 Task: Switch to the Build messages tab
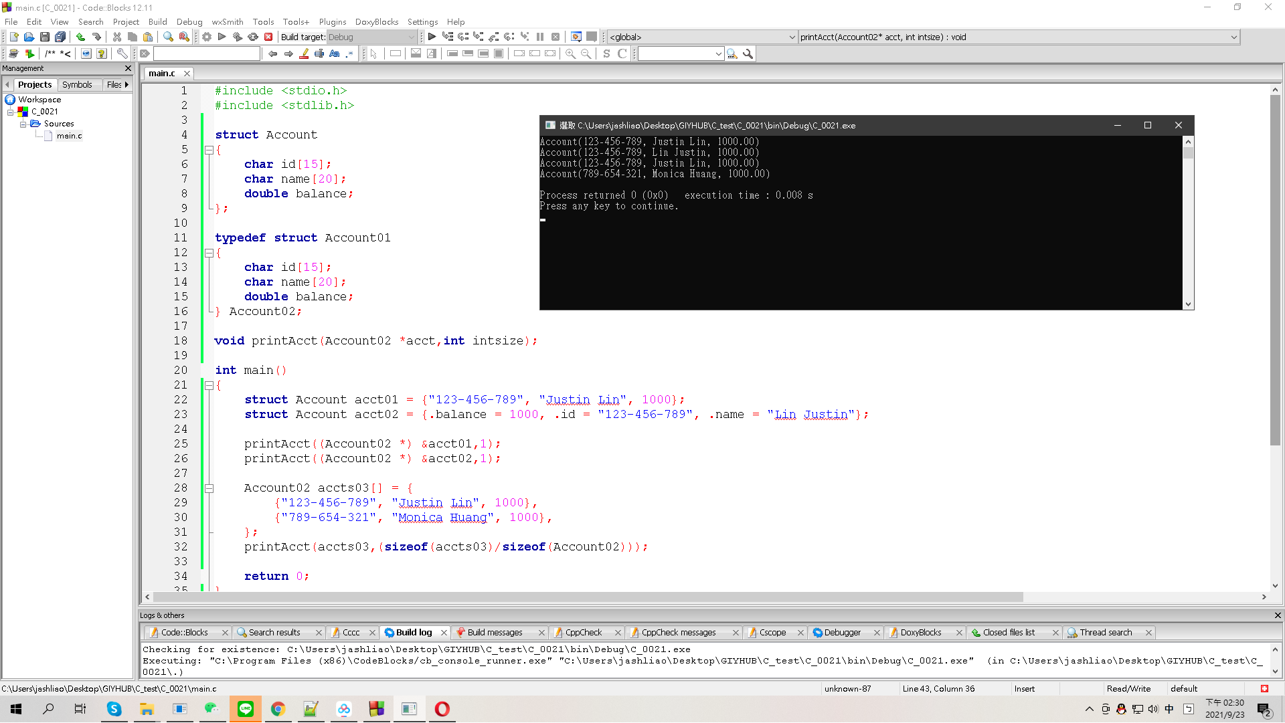pyautogui.click(x=495, y=633)
